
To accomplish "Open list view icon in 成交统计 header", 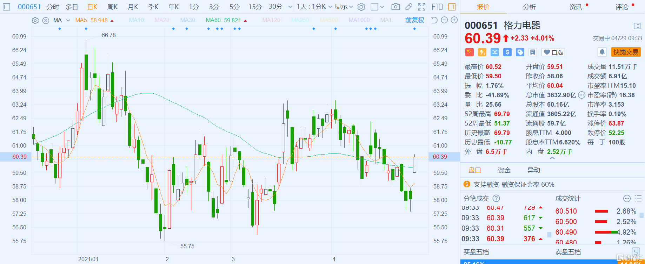I will pyautogui.click(x=638, y=199).
